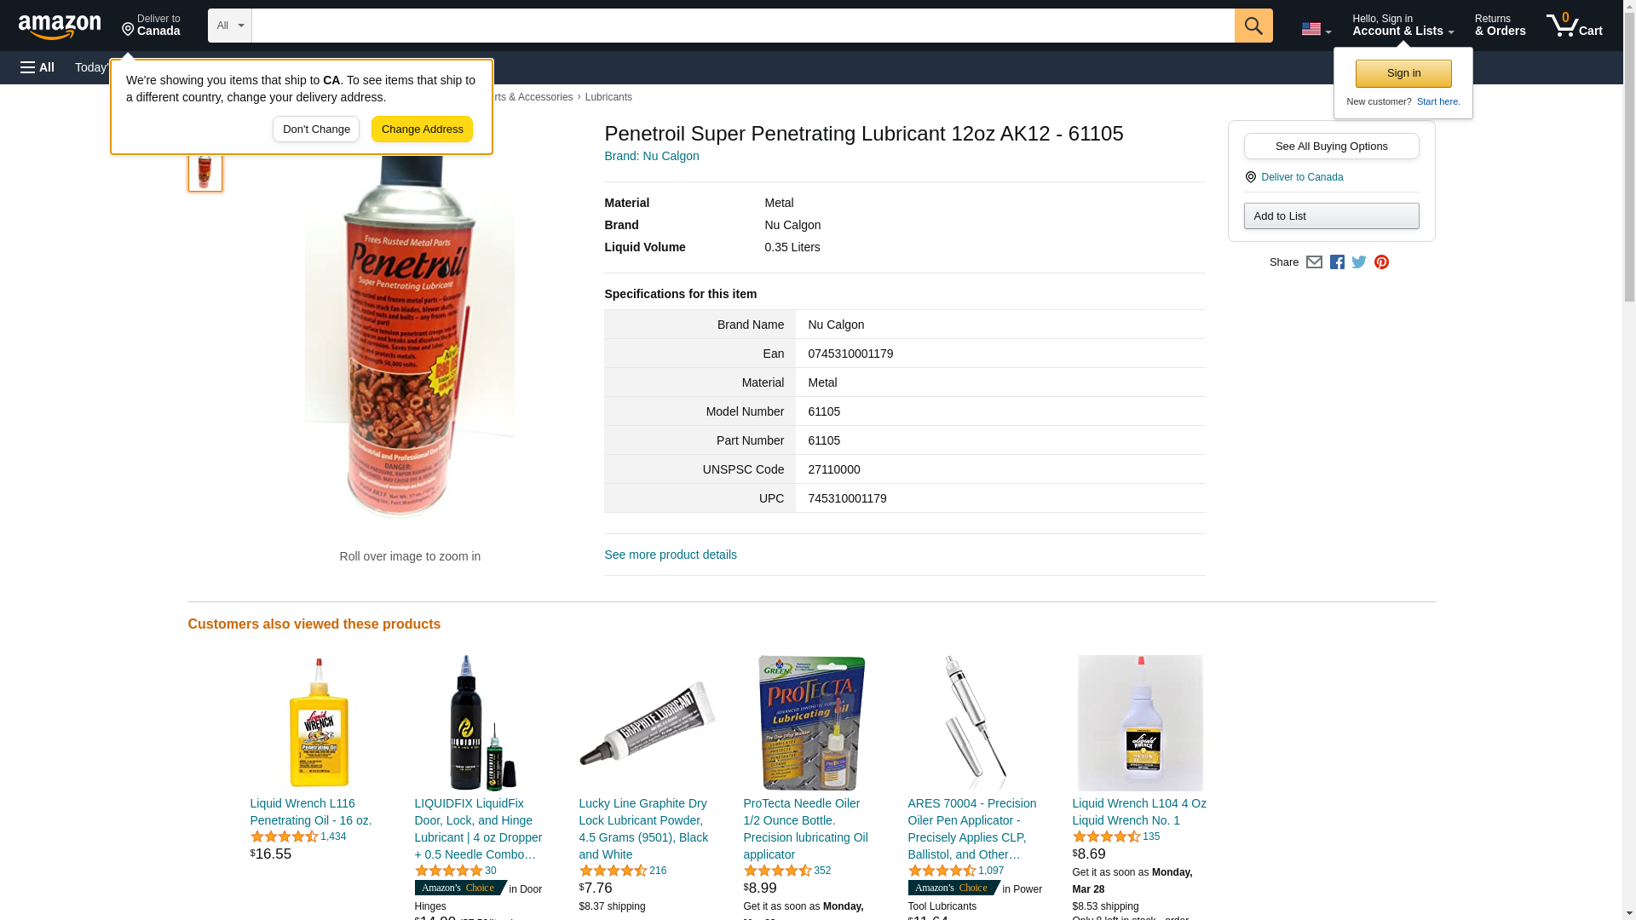Open the Add to List button

(x=1331, y=216)
